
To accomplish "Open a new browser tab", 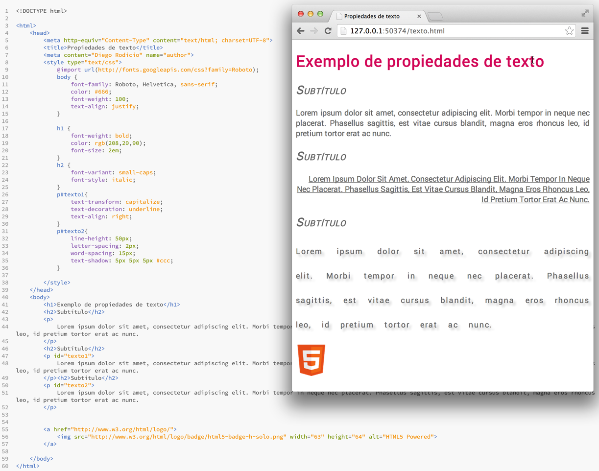I will [435, 17].
